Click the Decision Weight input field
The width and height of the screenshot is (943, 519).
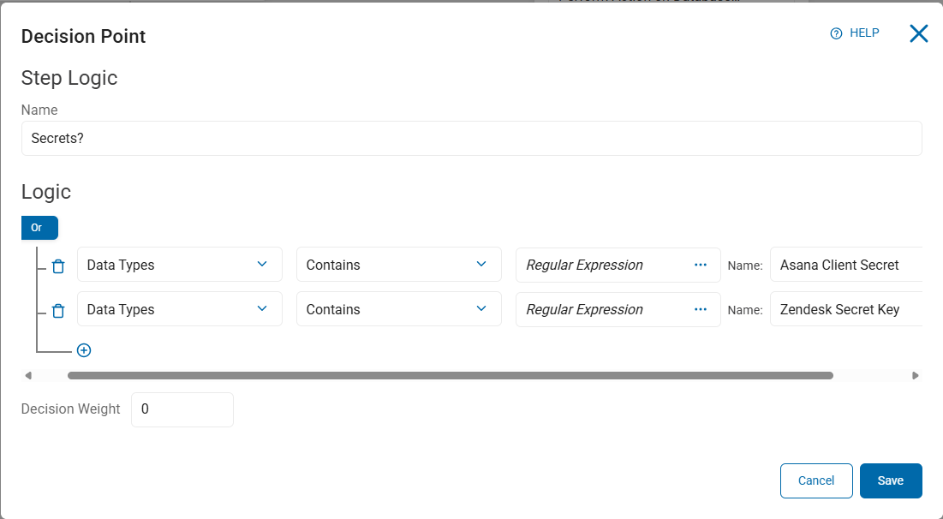tap(182, 409)
